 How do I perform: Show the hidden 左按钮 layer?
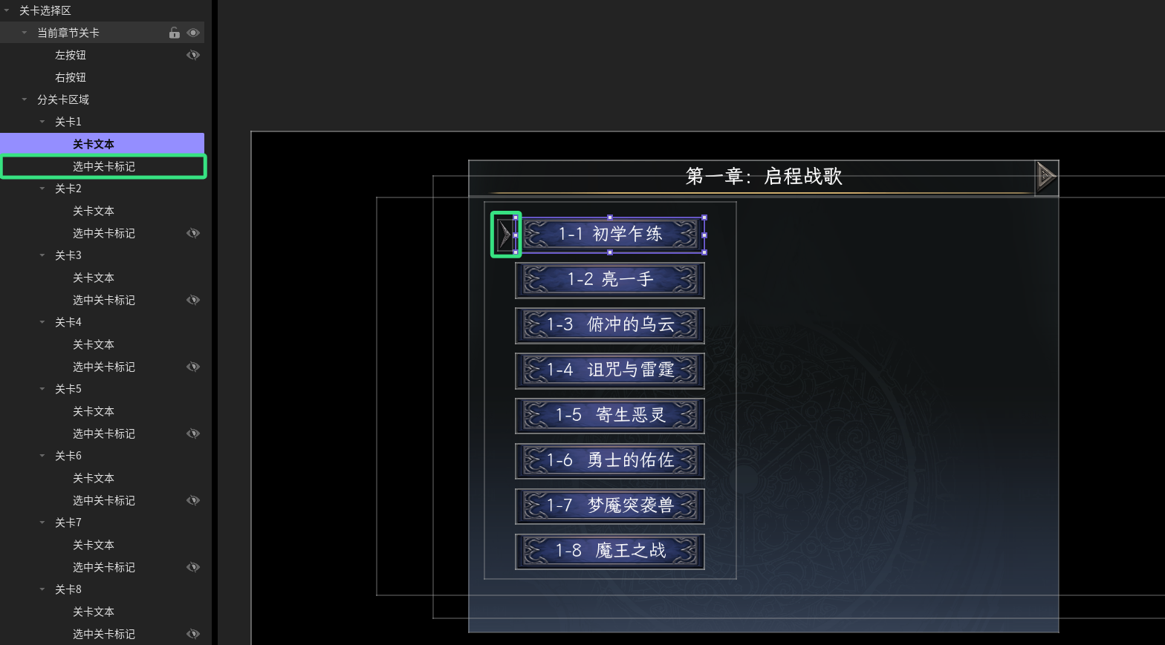(193, 55)
